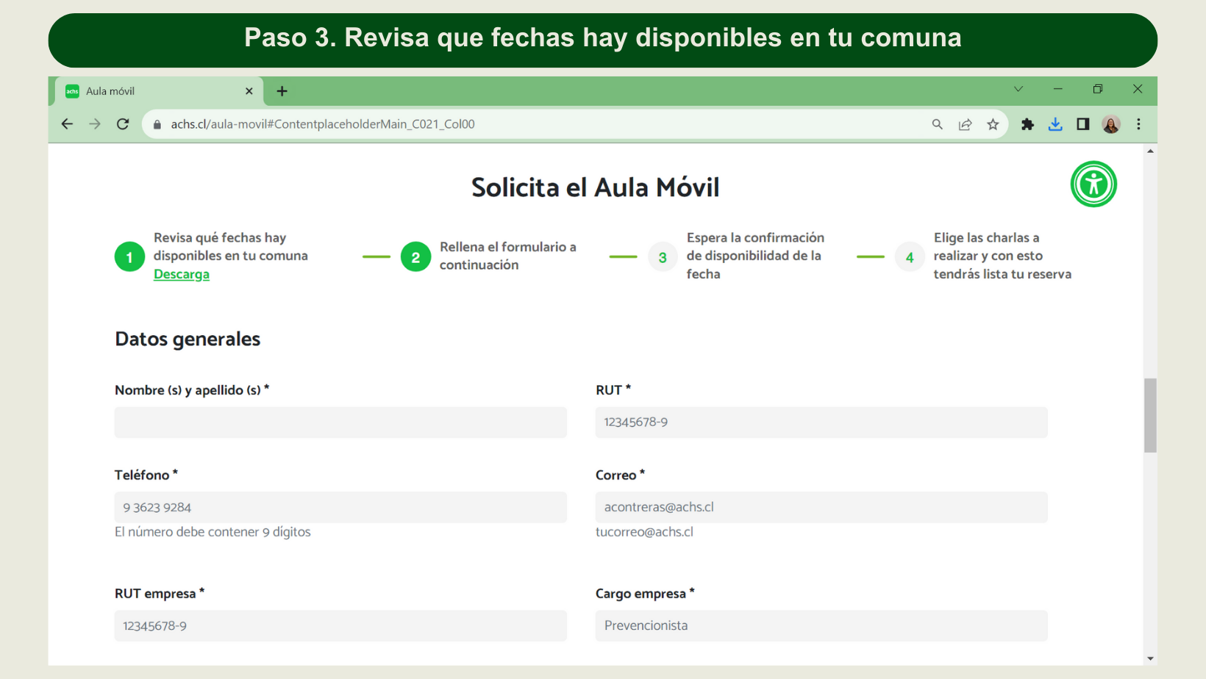The height and width of the screenshot is (679, 1206).
Task: Click the padlock site info icon
Action: click(x=157, y=125)
